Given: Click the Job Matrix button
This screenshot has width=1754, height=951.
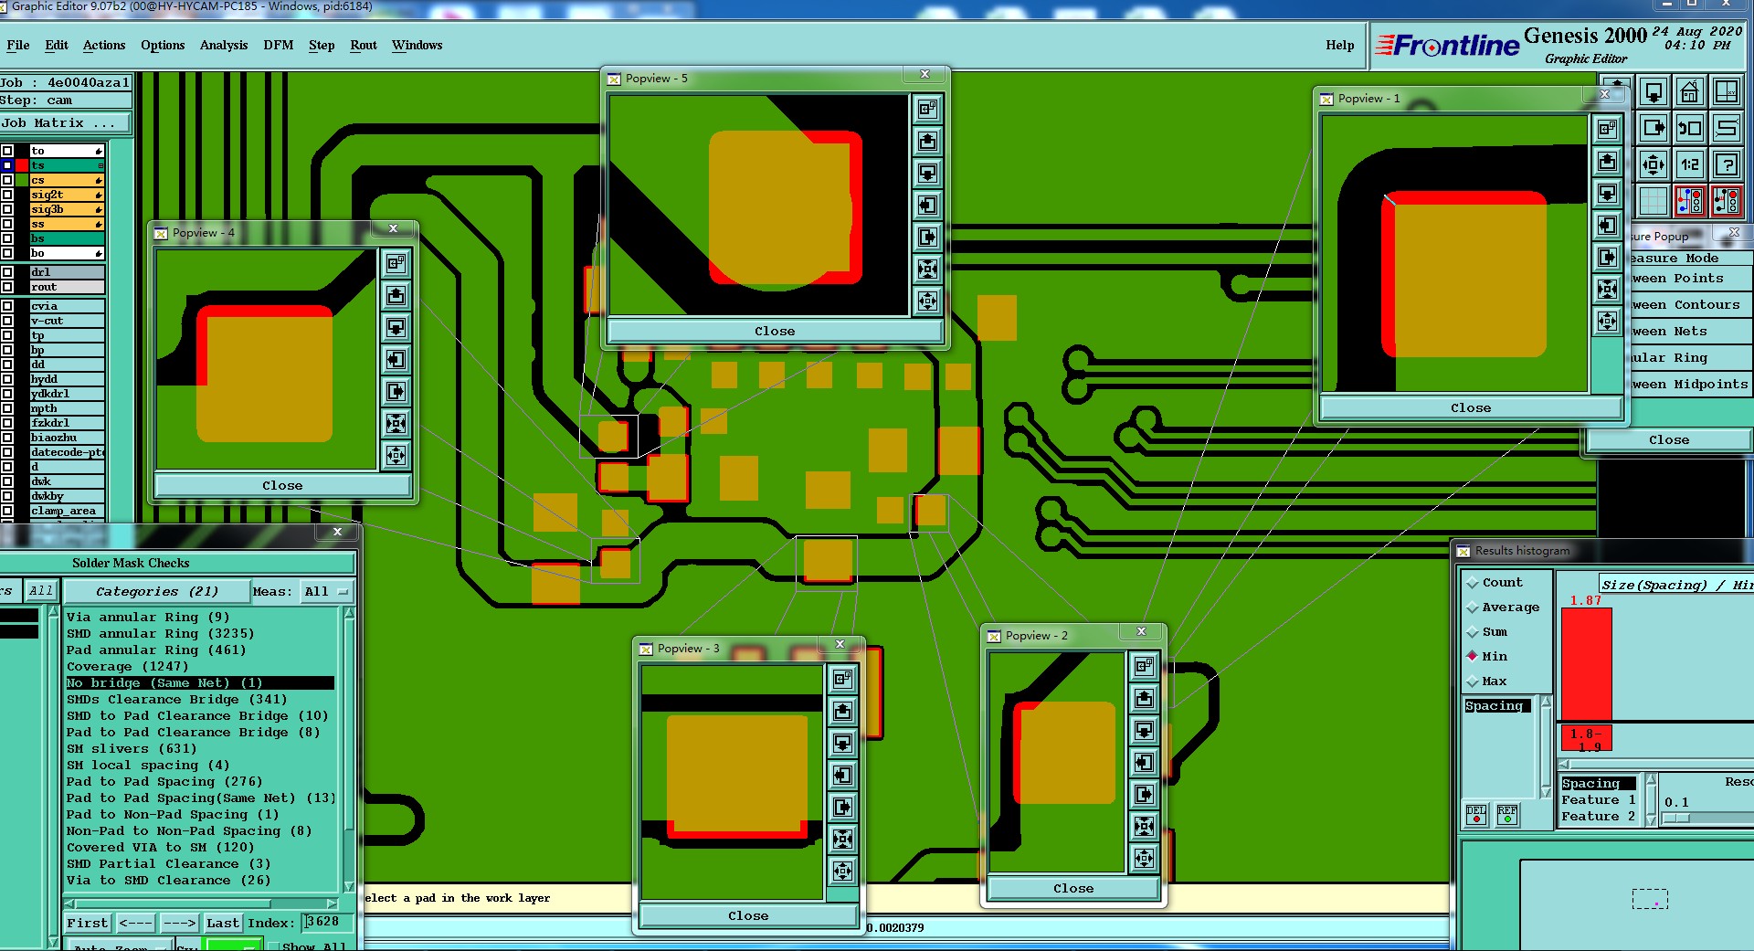Looking at the screenshot, I should coord(65,123).
